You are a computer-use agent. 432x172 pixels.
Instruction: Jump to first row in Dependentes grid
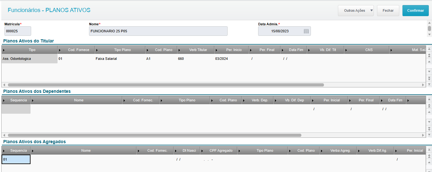(429, 99)
